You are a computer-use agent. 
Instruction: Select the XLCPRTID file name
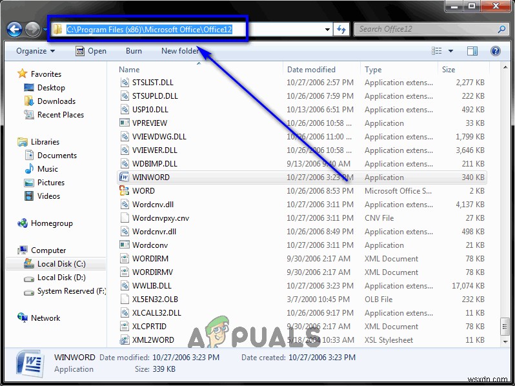149,327
